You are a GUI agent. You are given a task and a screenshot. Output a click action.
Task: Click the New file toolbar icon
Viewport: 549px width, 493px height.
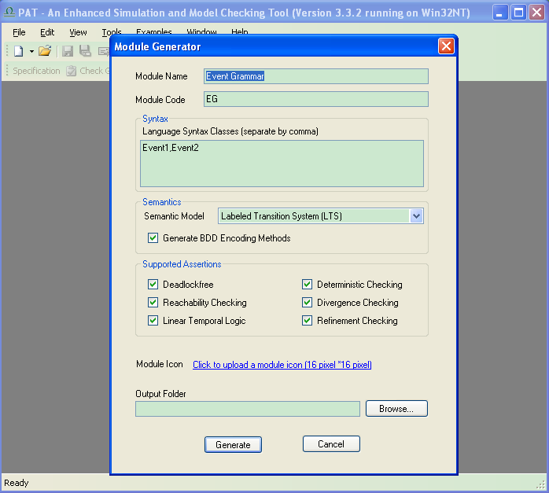click(x=19, y=51)
